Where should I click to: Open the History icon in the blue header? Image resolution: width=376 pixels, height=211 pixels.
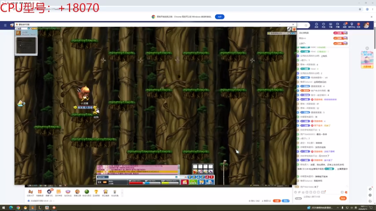316,25
